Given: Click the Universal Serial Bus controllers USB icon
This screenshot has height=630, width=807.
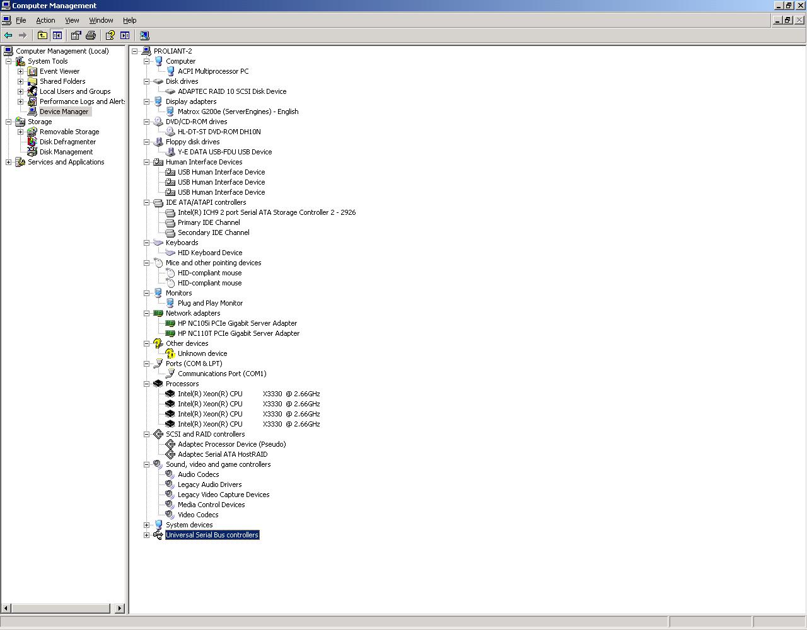Looking at the screenshot, I should pos(158,535).
